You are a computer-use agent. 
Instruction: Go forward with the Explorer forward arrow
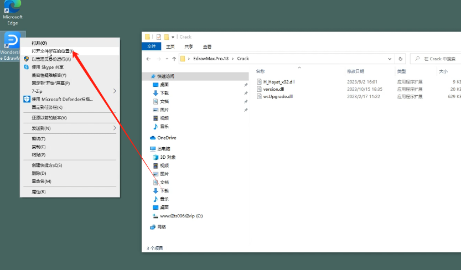point(158,59)
